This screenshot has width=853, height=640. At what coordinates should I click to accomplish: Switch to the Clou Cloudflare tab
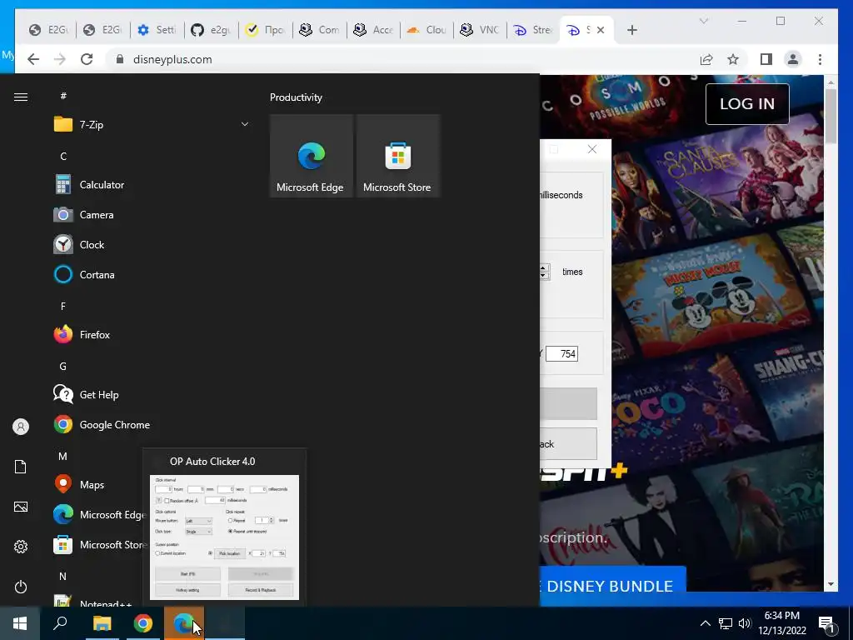coord(426,30)
